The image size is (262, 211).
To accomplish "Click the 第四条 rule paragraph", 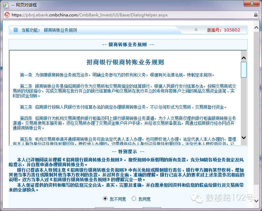I will point(125,123).
